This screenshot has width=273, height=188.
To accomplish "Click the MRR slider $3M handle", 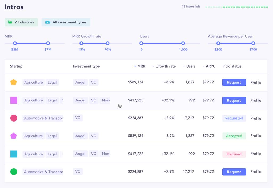I will [15, 43].
